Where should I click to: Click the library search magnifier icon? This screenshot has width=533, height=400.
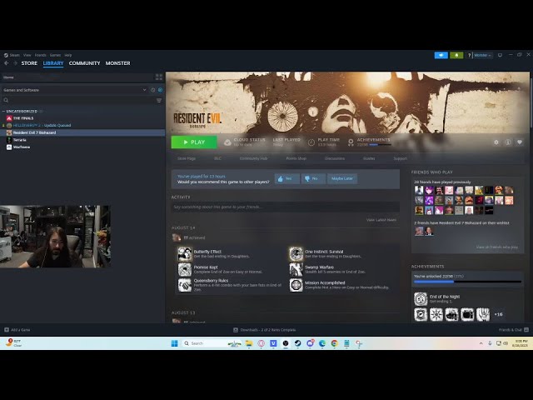click(x=6, y=100)
